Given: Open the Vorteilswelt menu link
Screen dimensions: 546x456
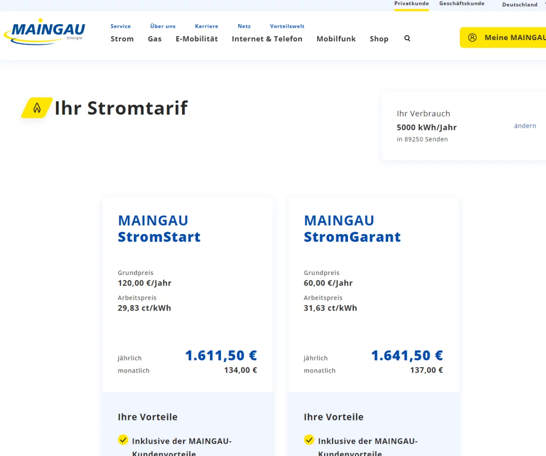Looking at the screenshot, I should click(x=287, y=26).
